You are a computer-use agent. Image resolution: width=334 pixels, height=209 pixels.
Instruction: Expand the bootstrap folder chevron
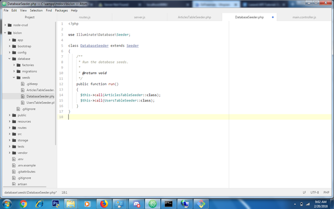[x=9, y=46]
